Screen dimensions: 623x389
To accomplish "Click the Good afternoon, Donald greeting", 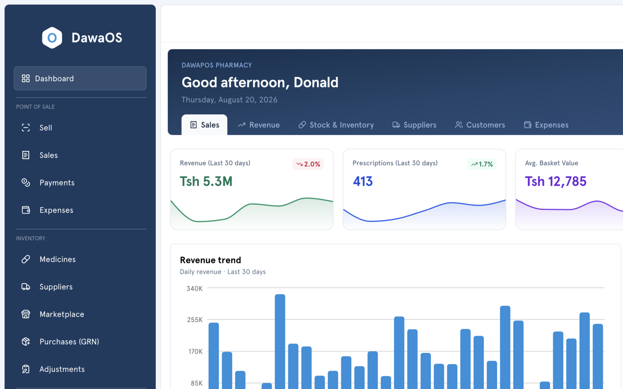I will pos(260,82).
